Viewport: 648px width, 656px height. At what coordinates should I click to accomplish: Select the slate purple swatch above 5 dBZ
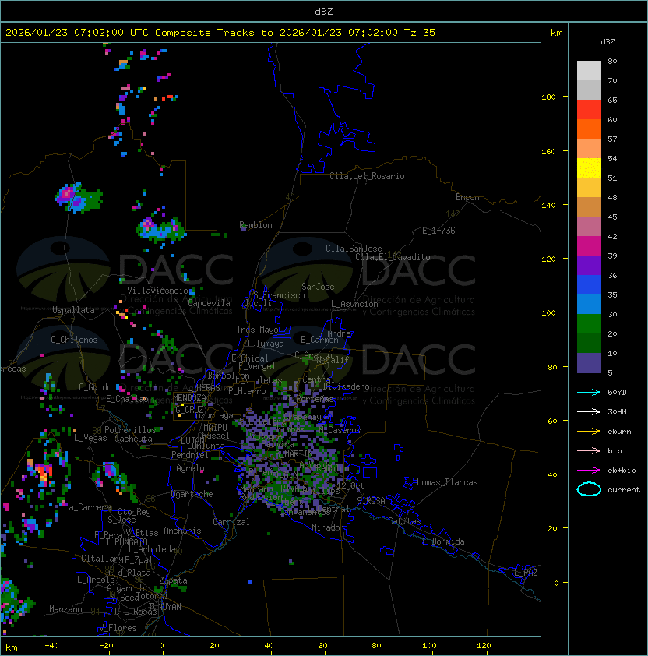[x=589, y=363]
